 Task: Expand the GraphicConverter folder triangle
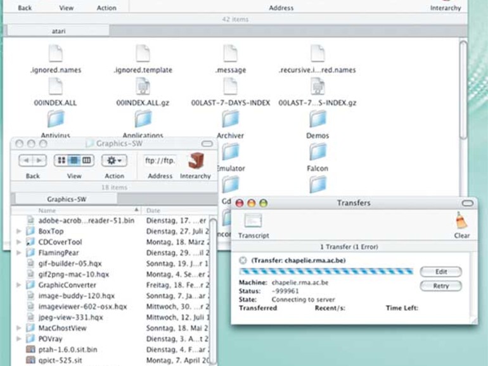[18, 286]
